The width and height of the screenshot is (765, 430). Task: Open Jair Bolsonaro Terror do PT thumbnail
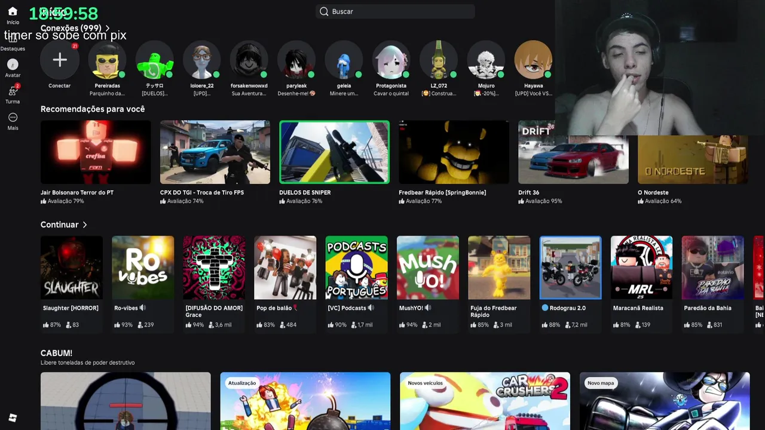96,152
